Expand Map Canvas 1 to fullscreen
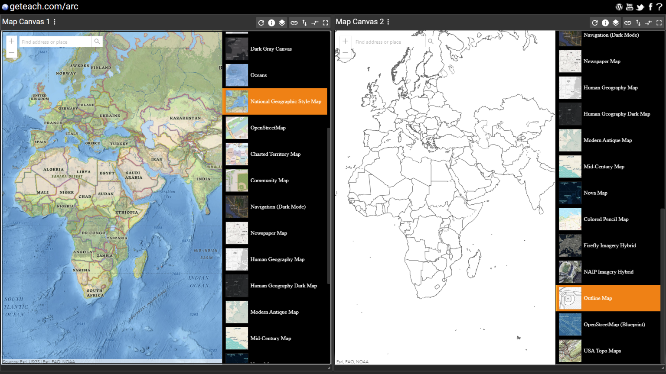Image resolution: width=666 pixels, height=374 pixels. [x=325, y=23]
